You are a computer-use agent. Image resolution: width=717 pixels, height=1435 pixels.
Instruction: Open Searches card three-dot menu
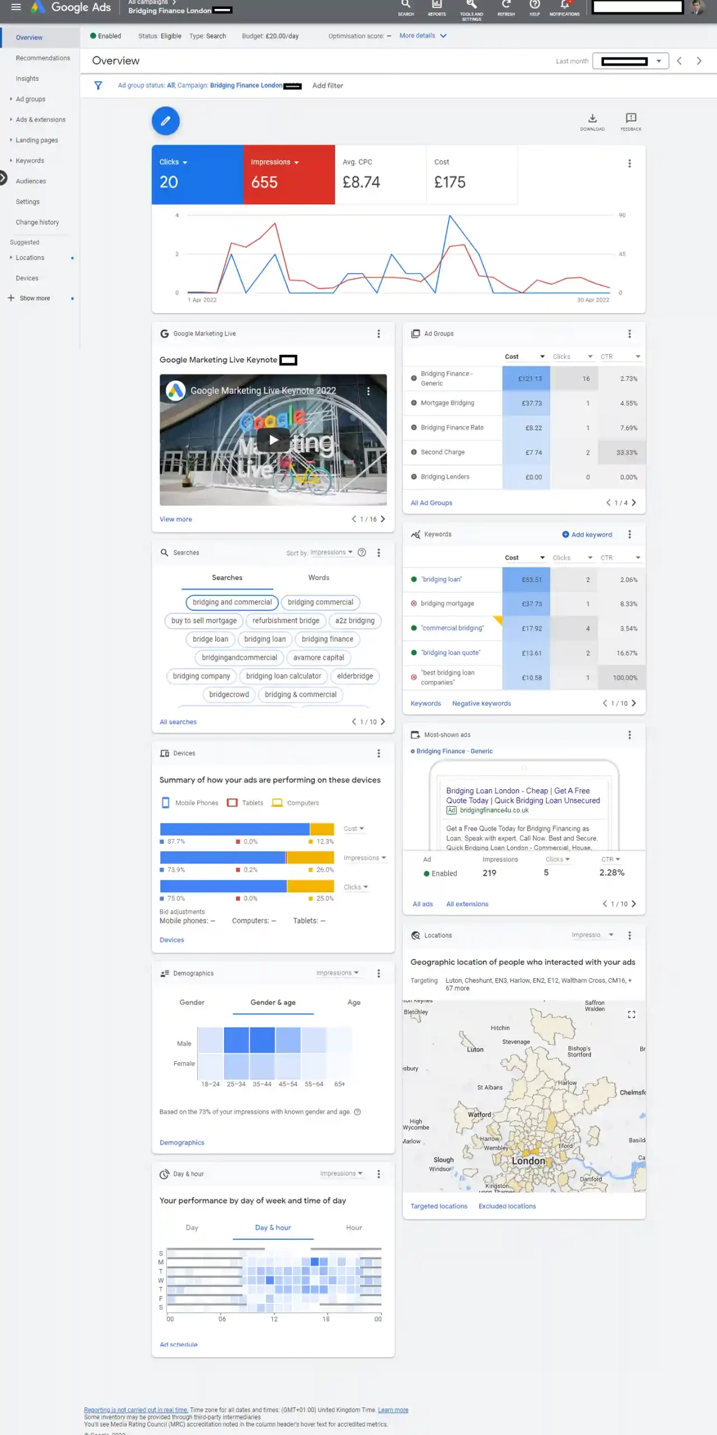pos(379,553)
